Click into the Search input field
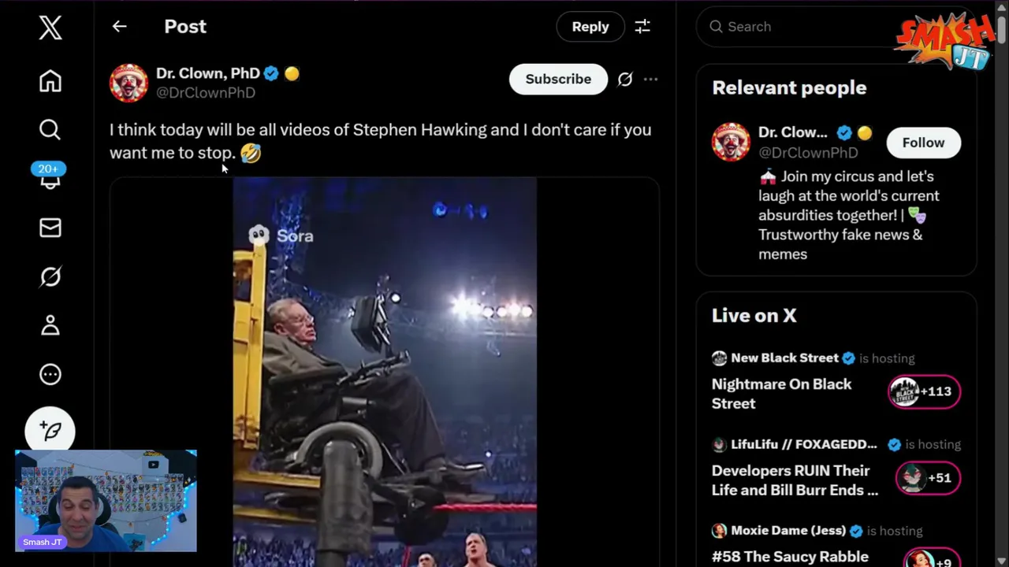Viewport: 1009px width, 567px height. point(804,27)
